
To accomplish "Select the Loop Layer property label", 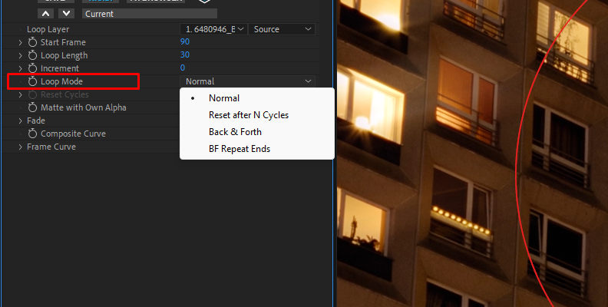I will (x=48, y=29).
